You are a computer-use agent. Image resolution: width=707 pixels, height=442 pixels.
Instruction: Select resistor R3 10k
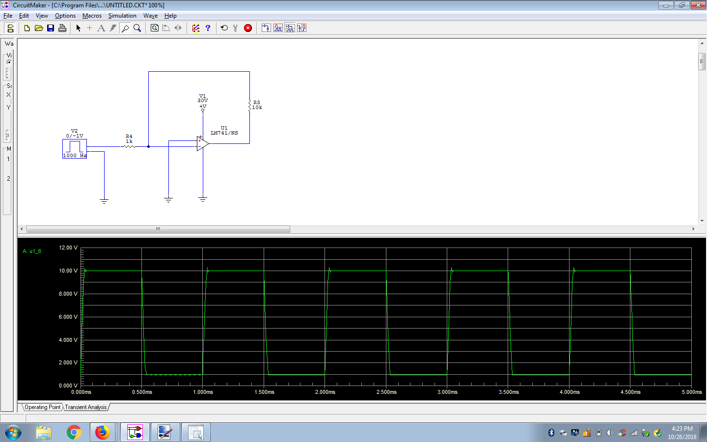(x=250, y=105)
